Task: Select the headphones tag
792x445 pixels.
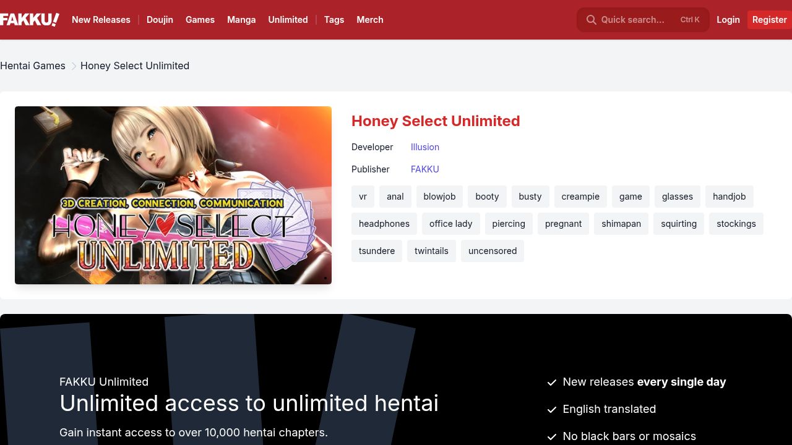Action: coord(384,224)
